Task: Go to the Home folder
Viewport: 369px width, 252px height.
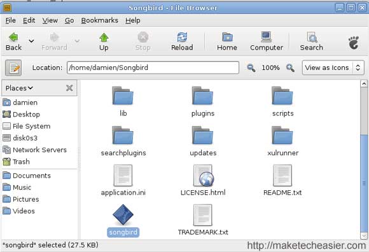Action: [227, 41]
